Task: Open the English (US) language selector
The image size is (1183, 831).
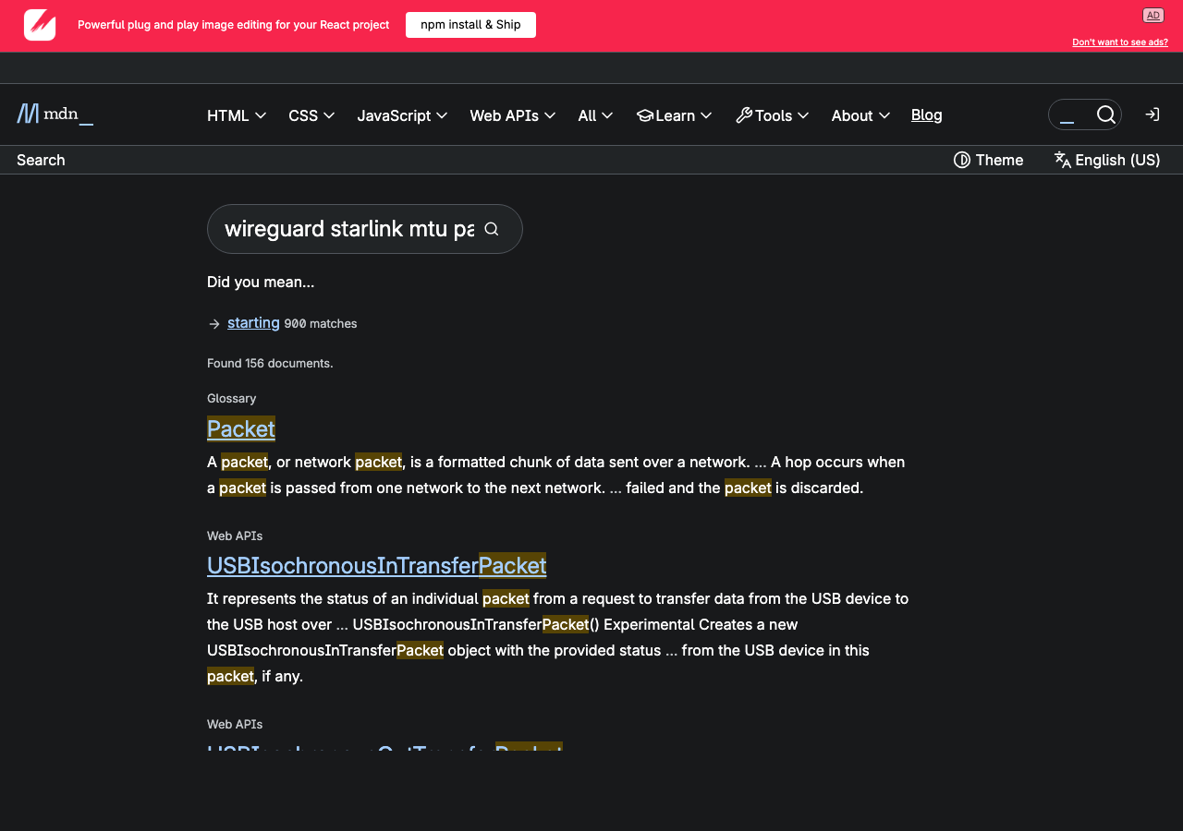Action: (x=1106, y=160)
